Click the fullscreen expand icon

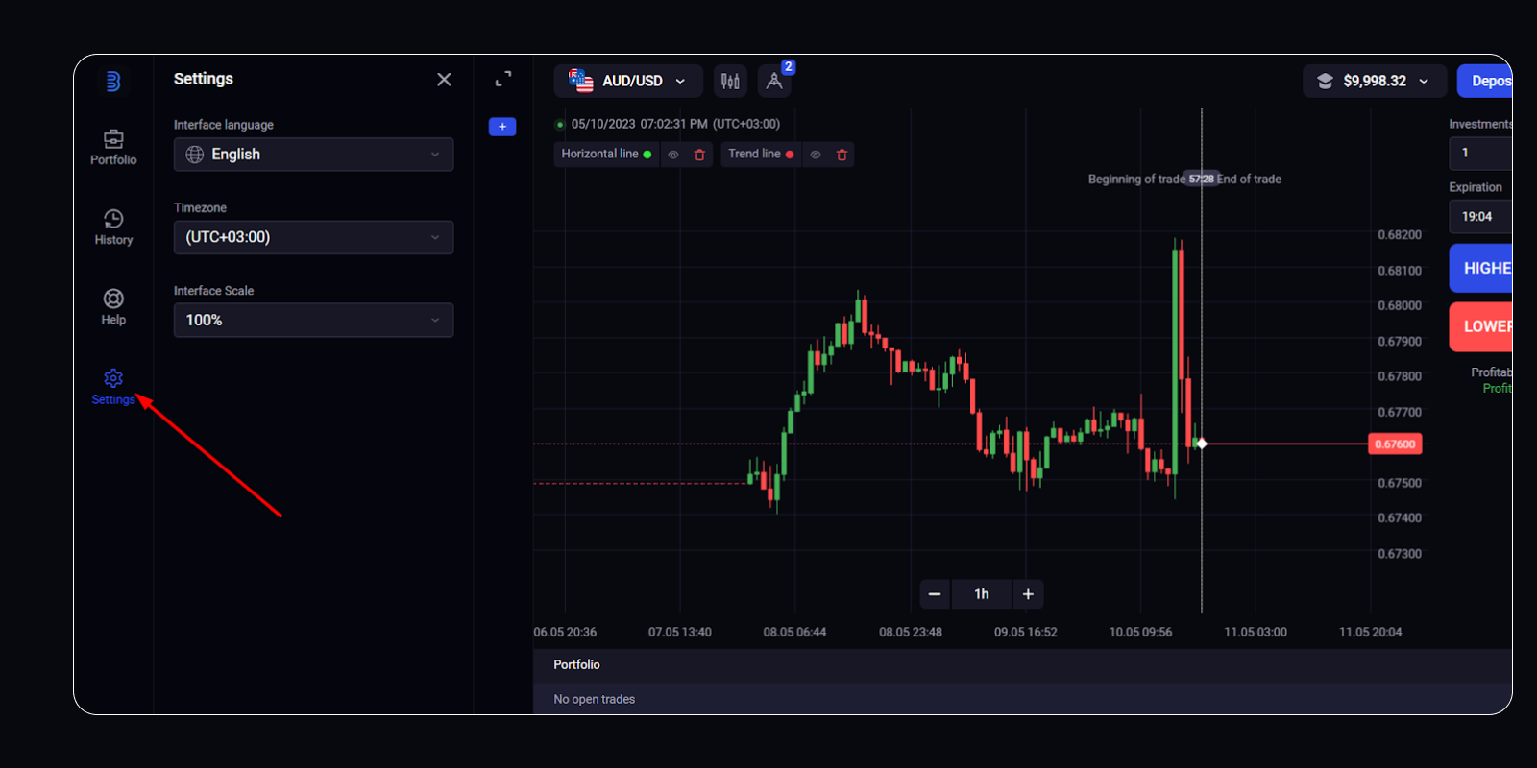point(503,79)
